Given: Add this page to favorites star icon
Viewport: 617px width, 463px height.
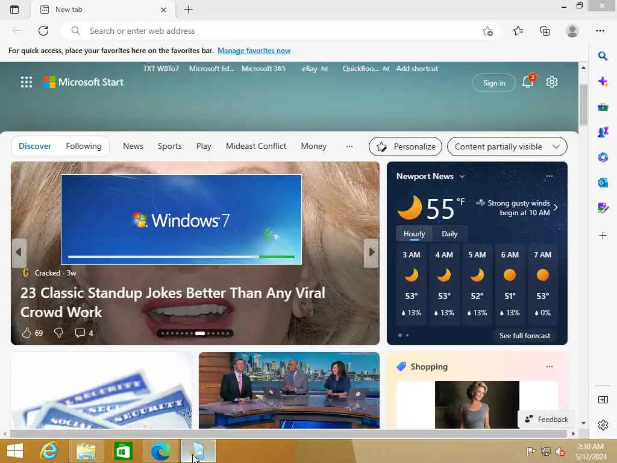Looking at the screenshot, I should [x=487, y=31].
